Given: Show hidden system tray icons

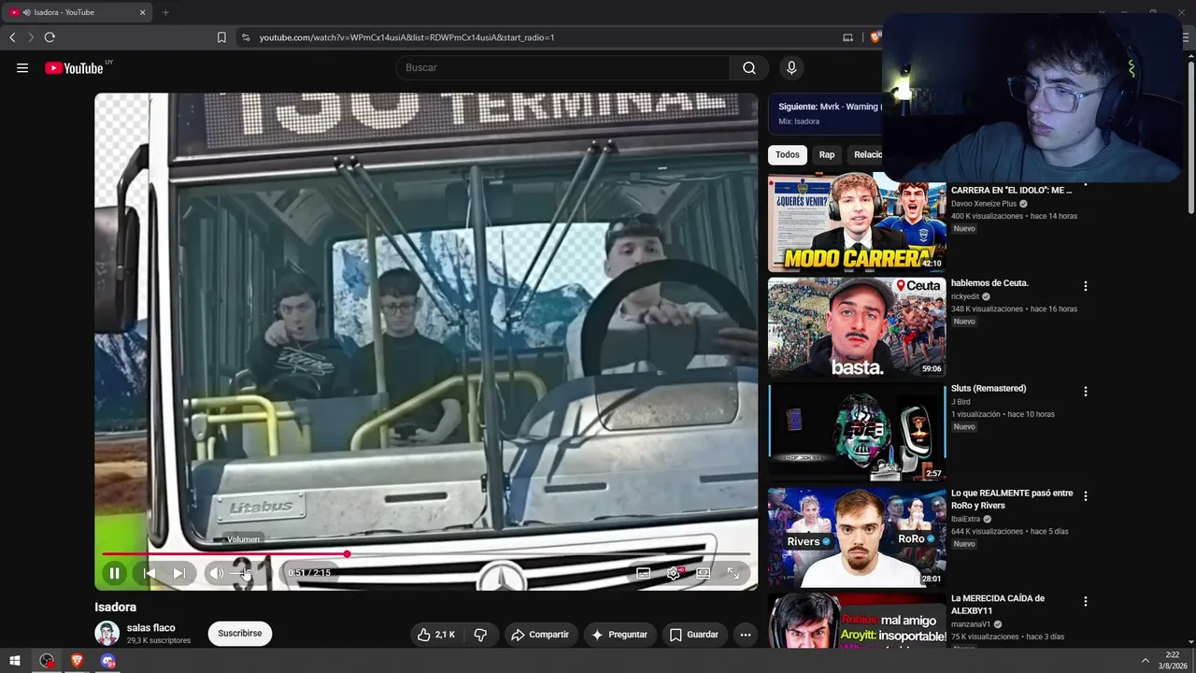Looking at the screenshot, I should click(1146, 661).
